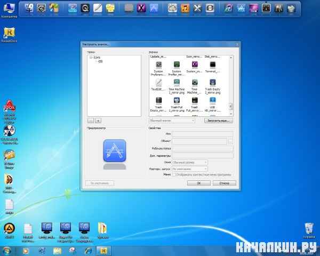
Task: Open the gear System Preferences dock icon
Action: click(42, 8)
